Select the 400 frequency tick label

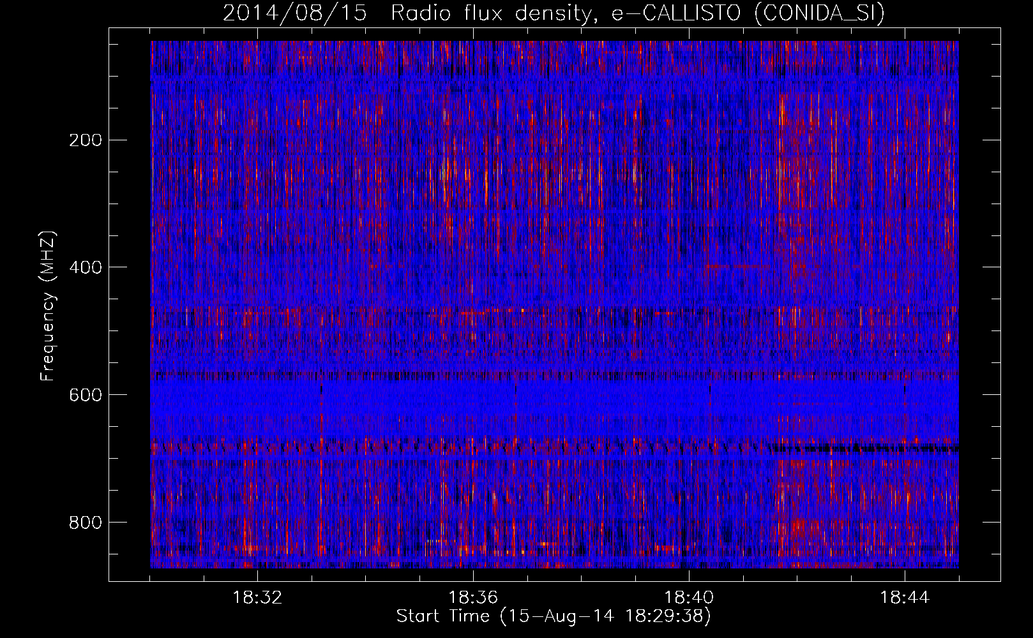coord(85,267)
